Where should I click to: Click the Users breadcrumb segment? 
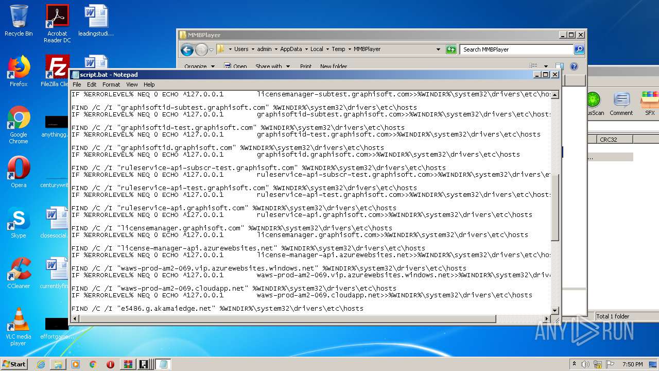(x=241, y=49)
